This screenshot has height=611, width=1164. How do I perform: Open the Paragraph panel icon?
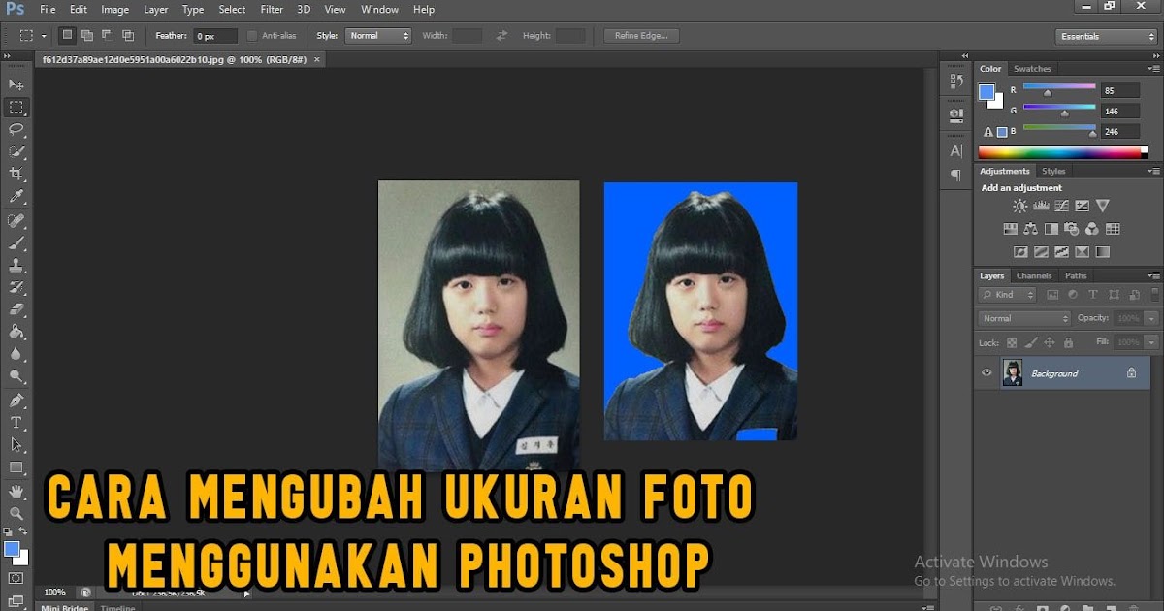click(956, 176)
